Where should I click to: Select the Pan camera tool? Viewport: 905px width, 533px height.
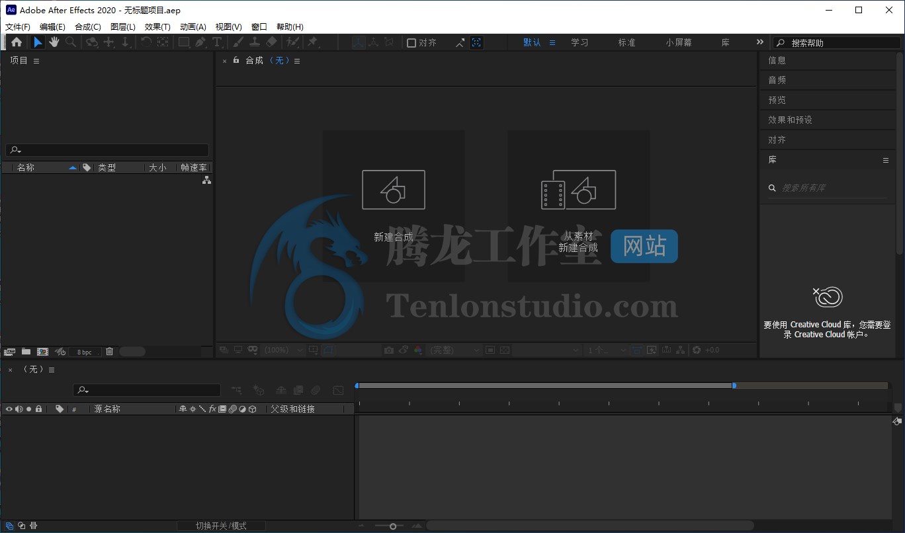[108, 42]
